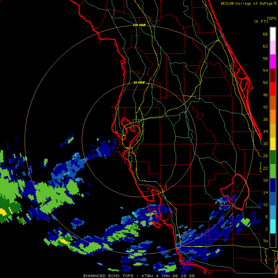Pick the navy blue legend band

click(x=273, y=185)
